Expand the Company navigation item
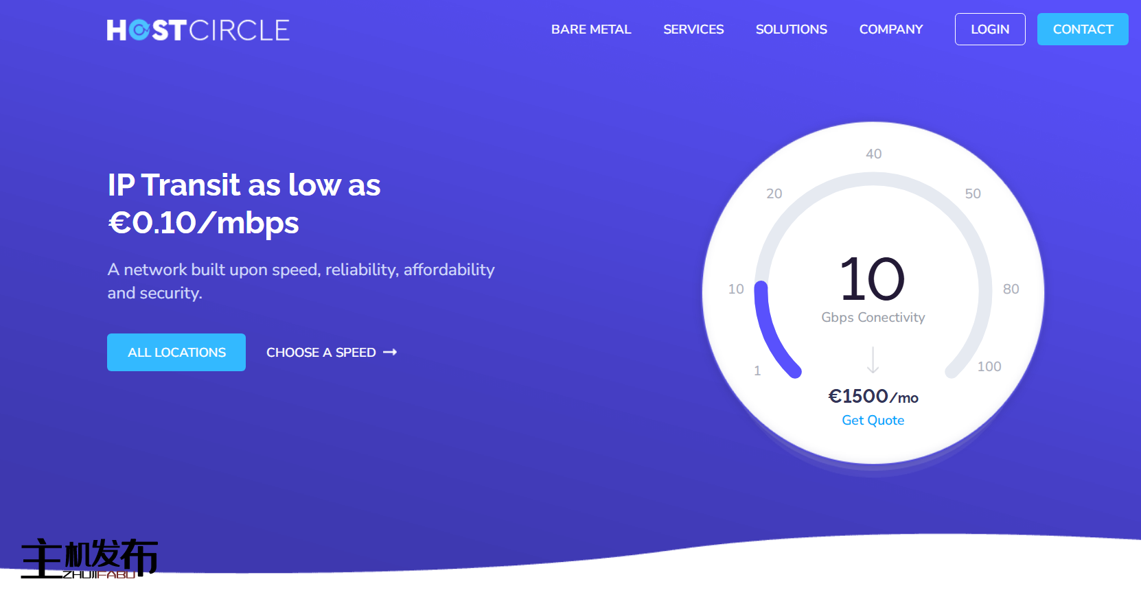The width and height of the screenshot is (1141, 599). [x=890, y=30]
